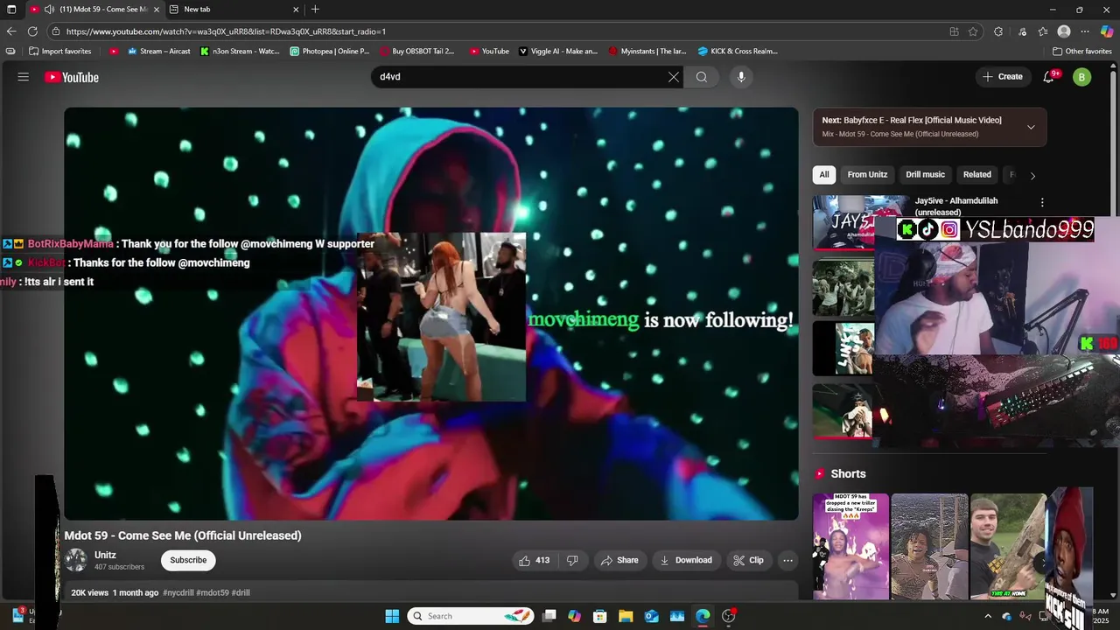
Task: Like the video with 413 likes
Action: click(x=534, y=560)
